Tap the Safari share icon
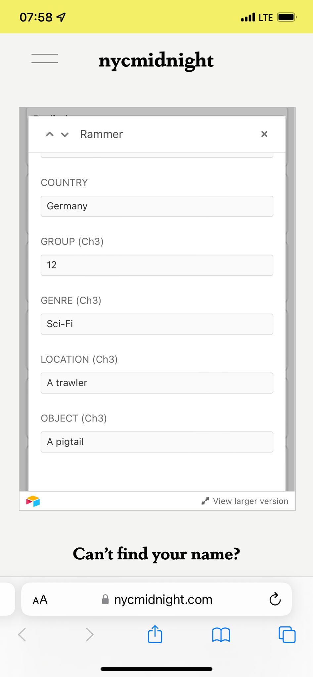Viewport: 313px width, 677px height. (x=155, y=634)
